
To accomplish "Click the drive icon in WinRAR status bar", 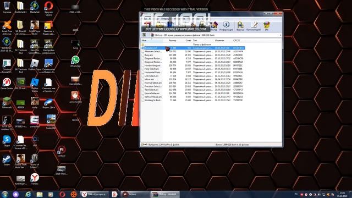I will pyautogui.click(x=142, y=145).
